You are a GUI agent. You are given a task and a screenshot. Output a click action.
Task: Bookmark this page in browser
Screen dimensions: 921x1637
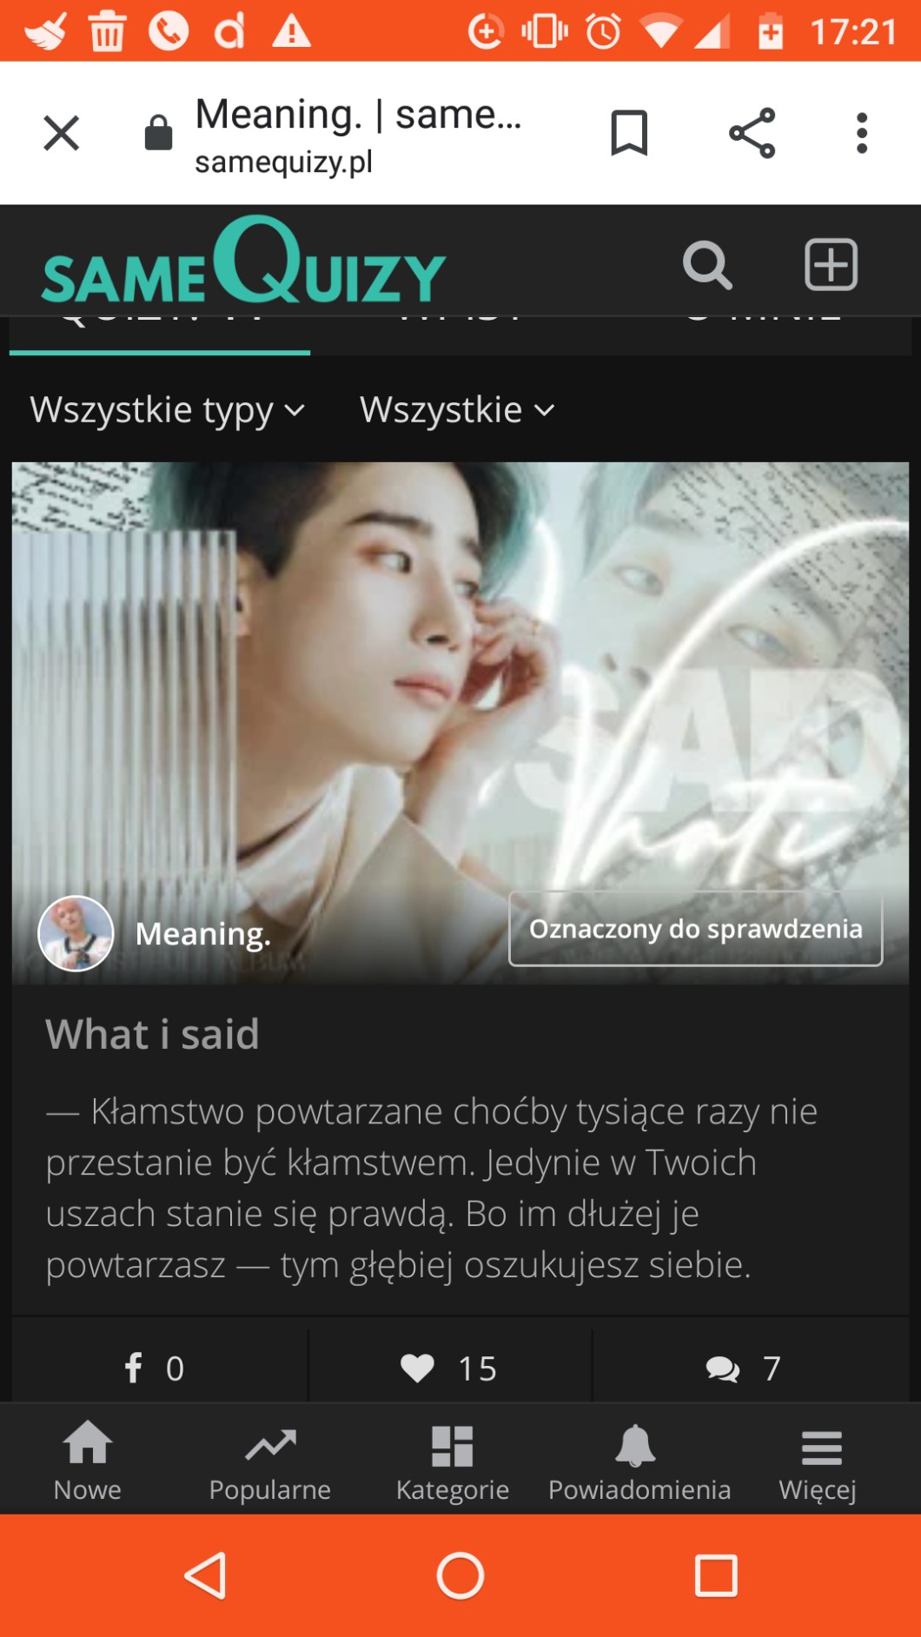point(629,133)
